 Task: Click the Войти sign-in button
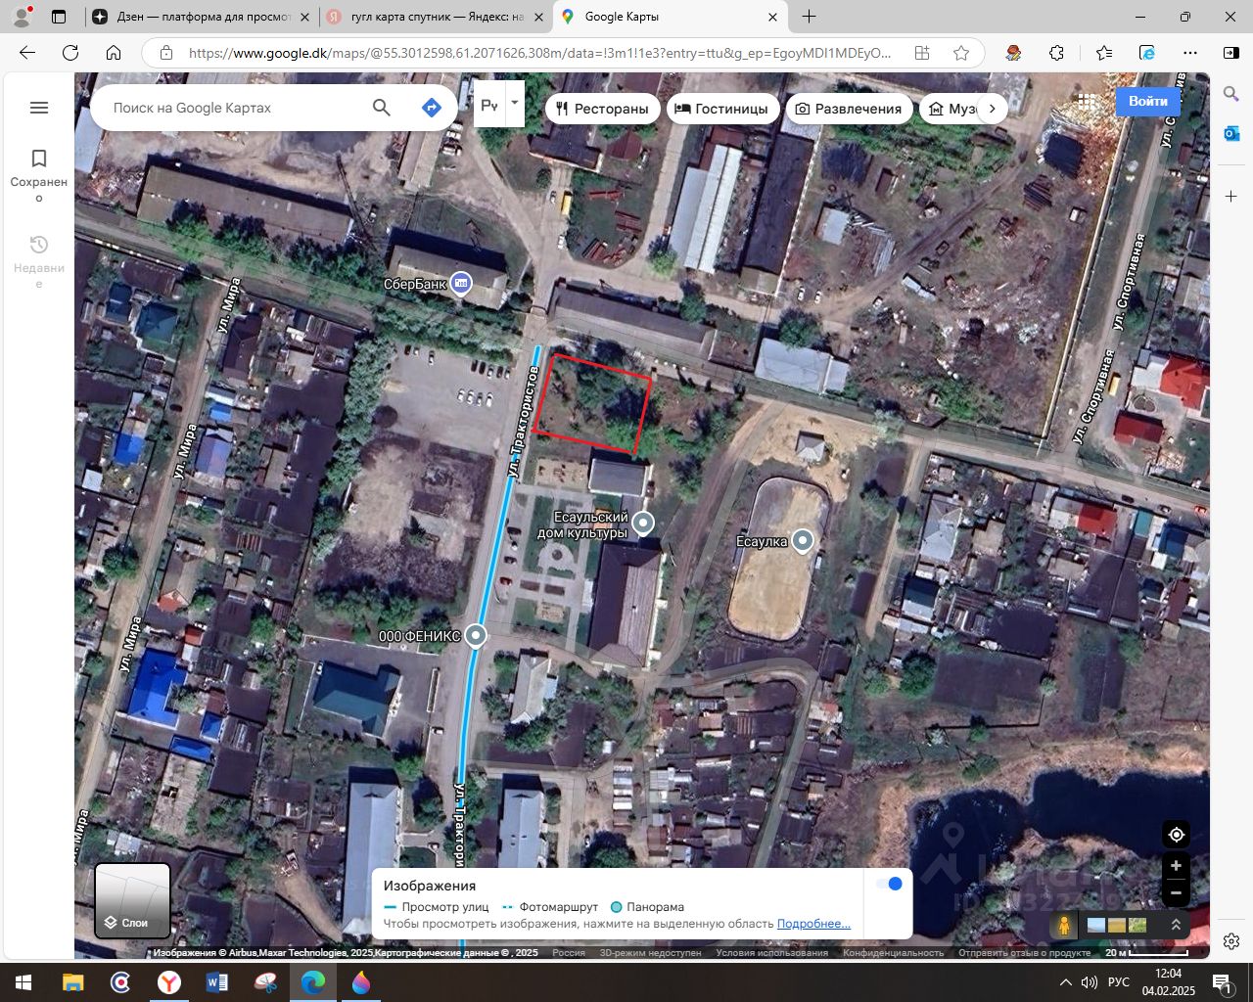click(x=1147, y=101)
